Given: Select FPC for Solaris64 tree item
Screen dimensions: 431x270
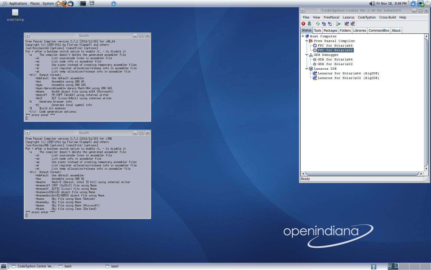Looking at the screenshot, I should (335, 46).
